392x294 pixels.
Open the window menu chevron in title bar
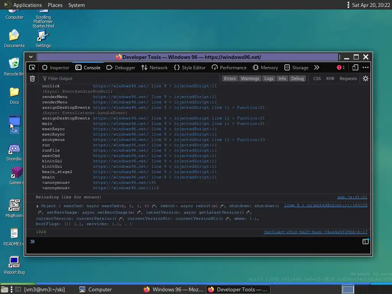click(31, 57)
